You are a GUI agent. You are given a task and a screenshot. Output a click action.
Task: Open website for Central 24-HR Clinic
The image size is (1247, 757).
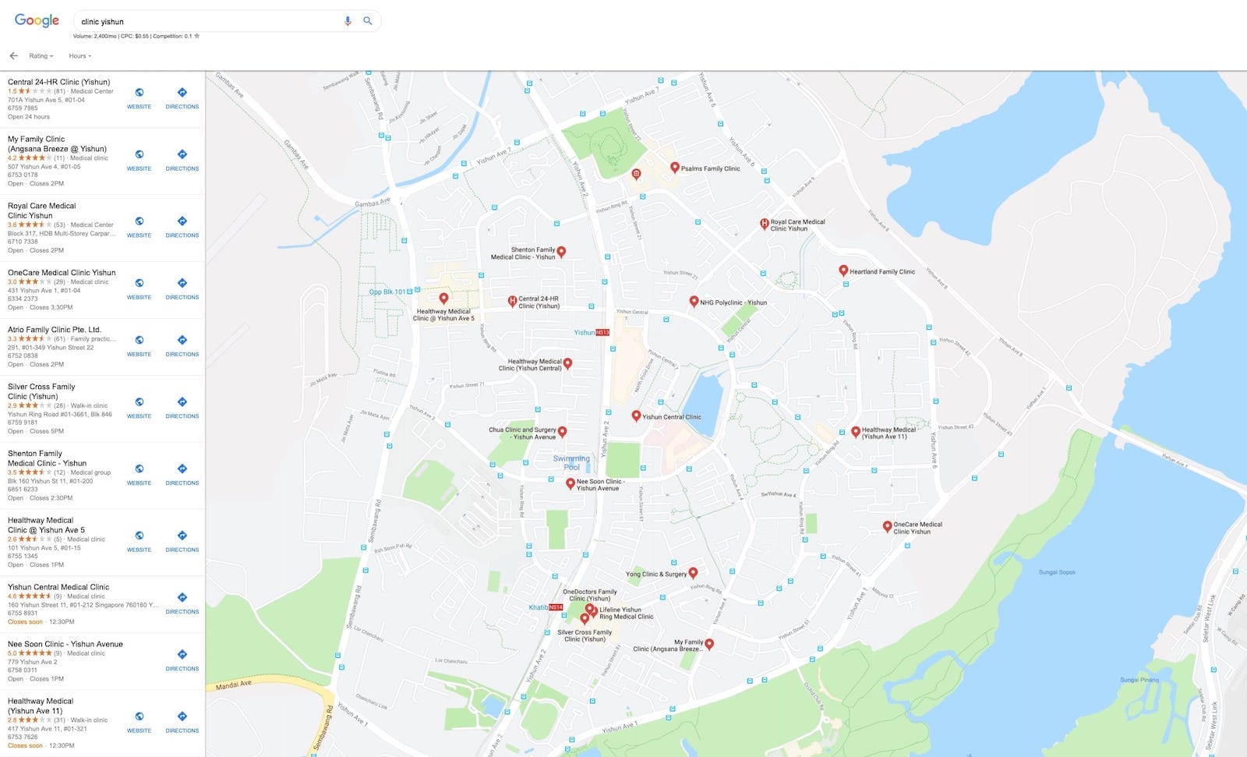(140, 97)
